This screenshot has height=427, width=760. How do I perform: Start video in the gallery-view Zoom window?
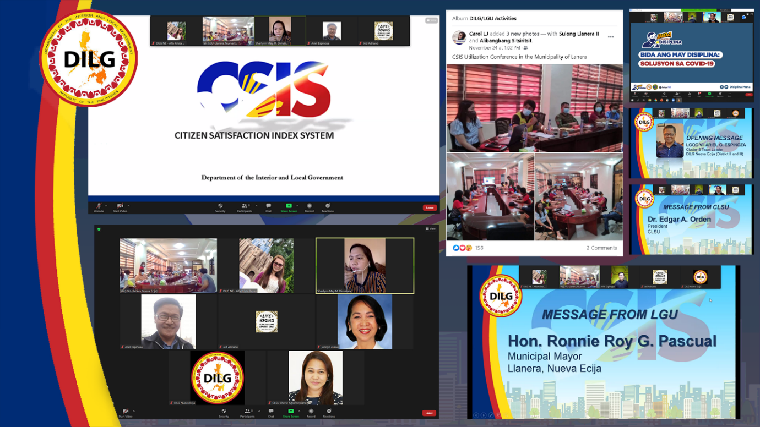tap(126, 413)
